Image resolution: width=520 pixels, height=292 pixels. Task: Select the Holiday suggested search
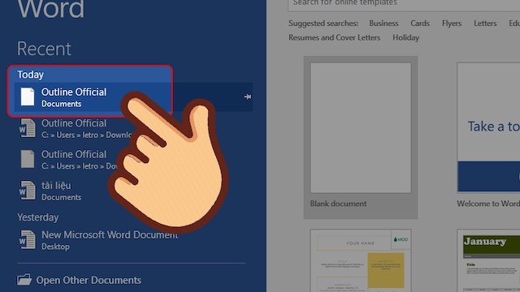[x=406, y=38]
